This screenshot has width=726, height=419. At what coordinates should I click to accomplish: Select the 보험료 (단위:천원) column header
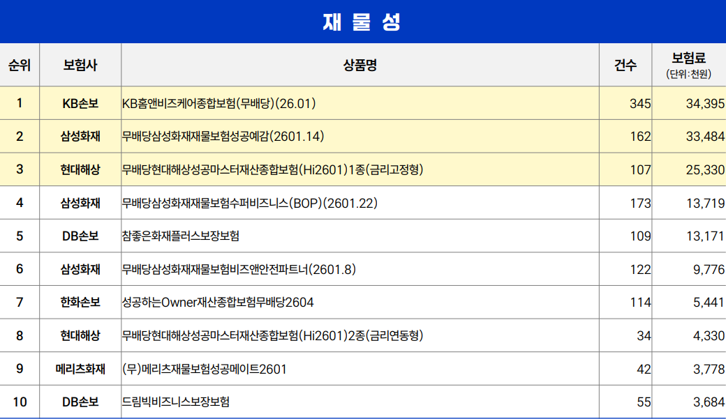(x=688, y=66)
